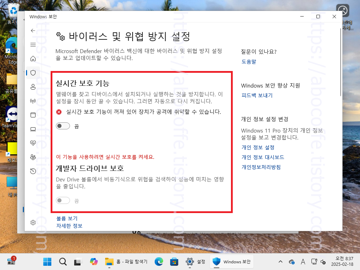360x270 pixels.
Task: Click Windows 보안 taskbar item
Action: [231, 262]
